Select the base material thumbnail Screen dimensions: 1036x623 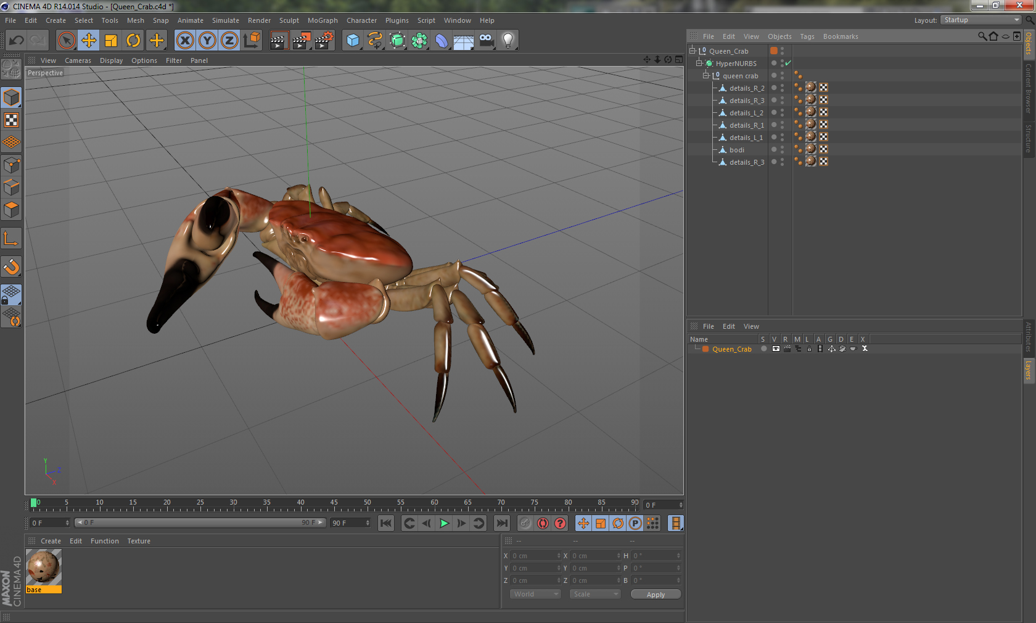44,567
